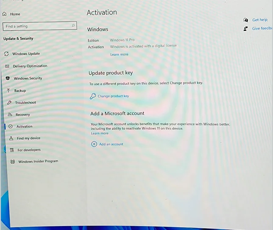Image resolution: width=273 pixels, height=230 pixels.
Task: Click the 'To use a different product key' text
Action: [x=146, y=83]
